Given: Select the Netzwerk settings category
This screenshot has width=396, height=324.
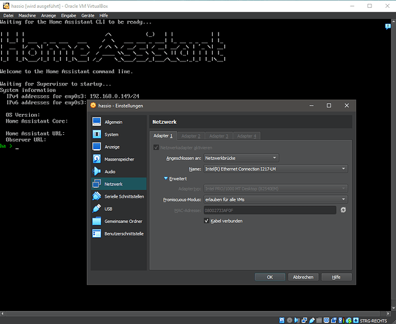Looking at the screenshot, I should point(119,184).
